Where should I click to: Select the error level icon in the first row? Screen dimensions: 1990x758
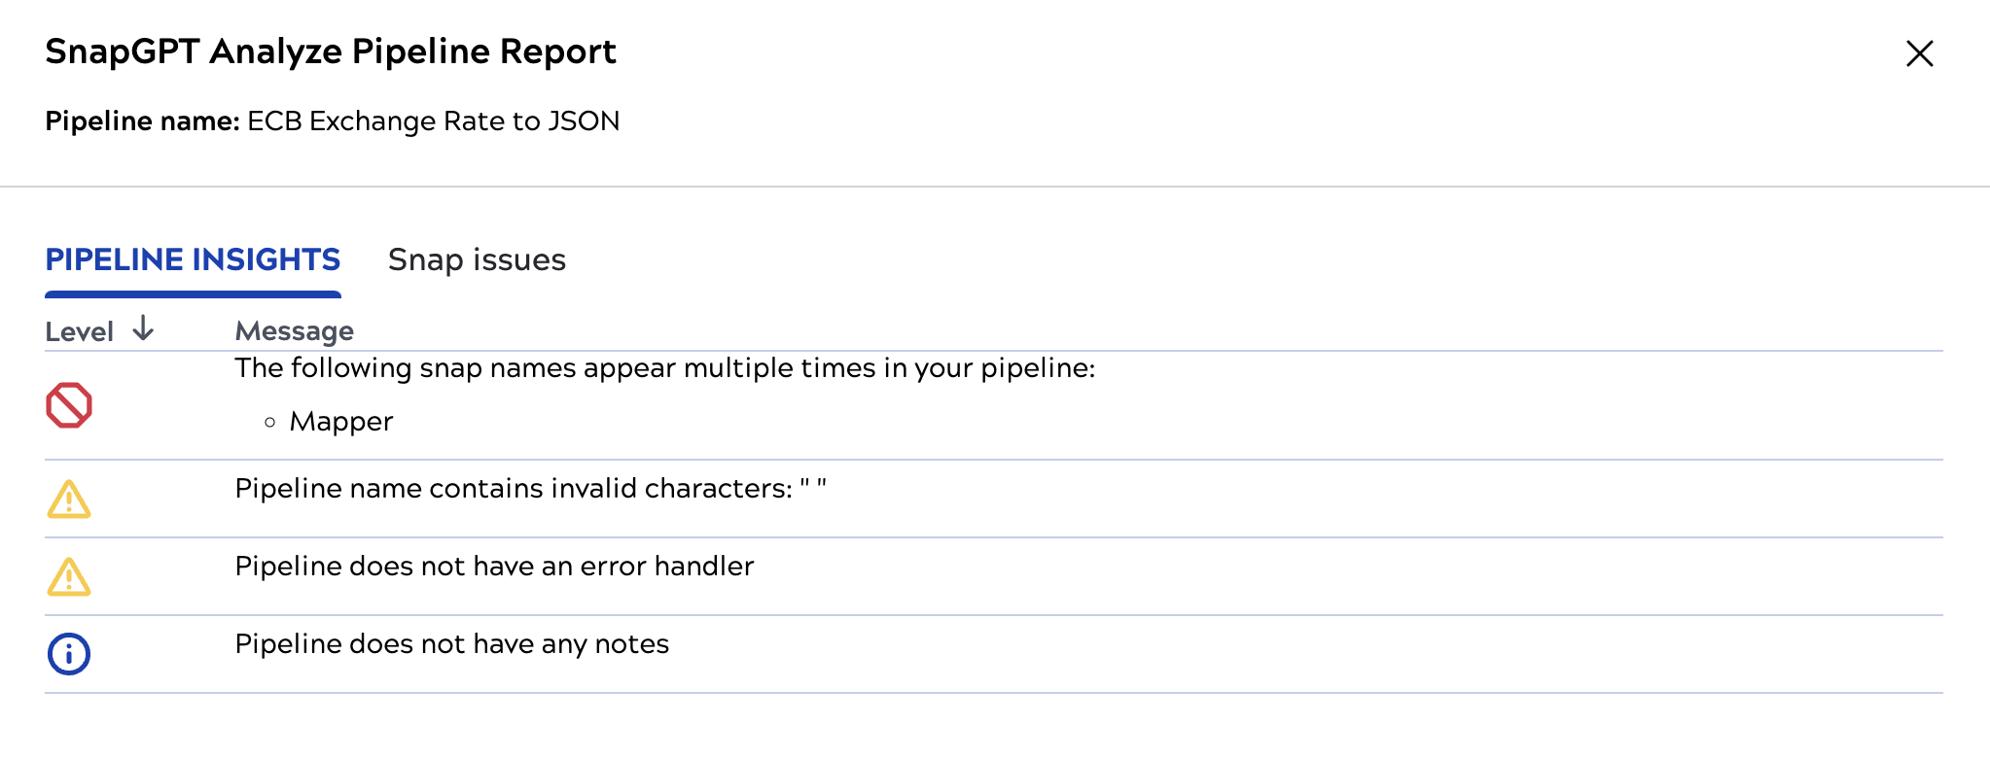click(x=68, y=406)
